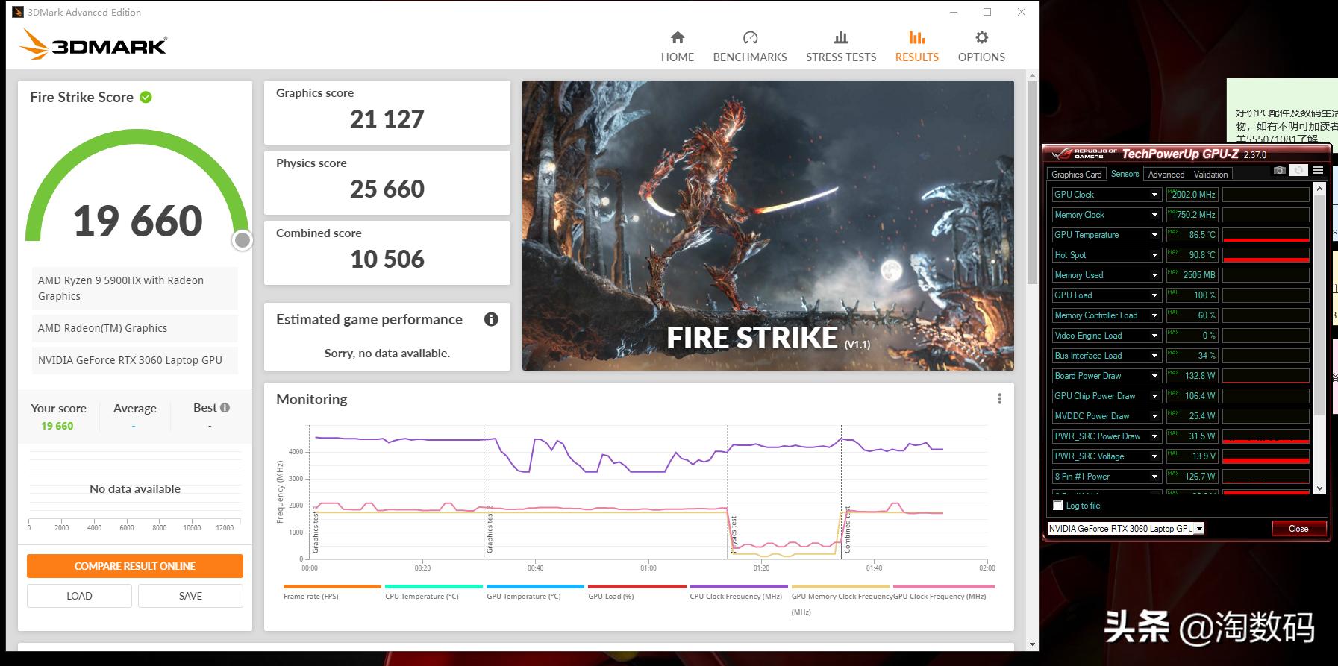Go to the HOME section in 3DMark
Screen dimensions: 1338x666
click(677, 47)
